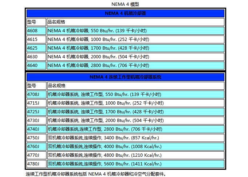
Task: Select model cell 4640
Action: 36,66
